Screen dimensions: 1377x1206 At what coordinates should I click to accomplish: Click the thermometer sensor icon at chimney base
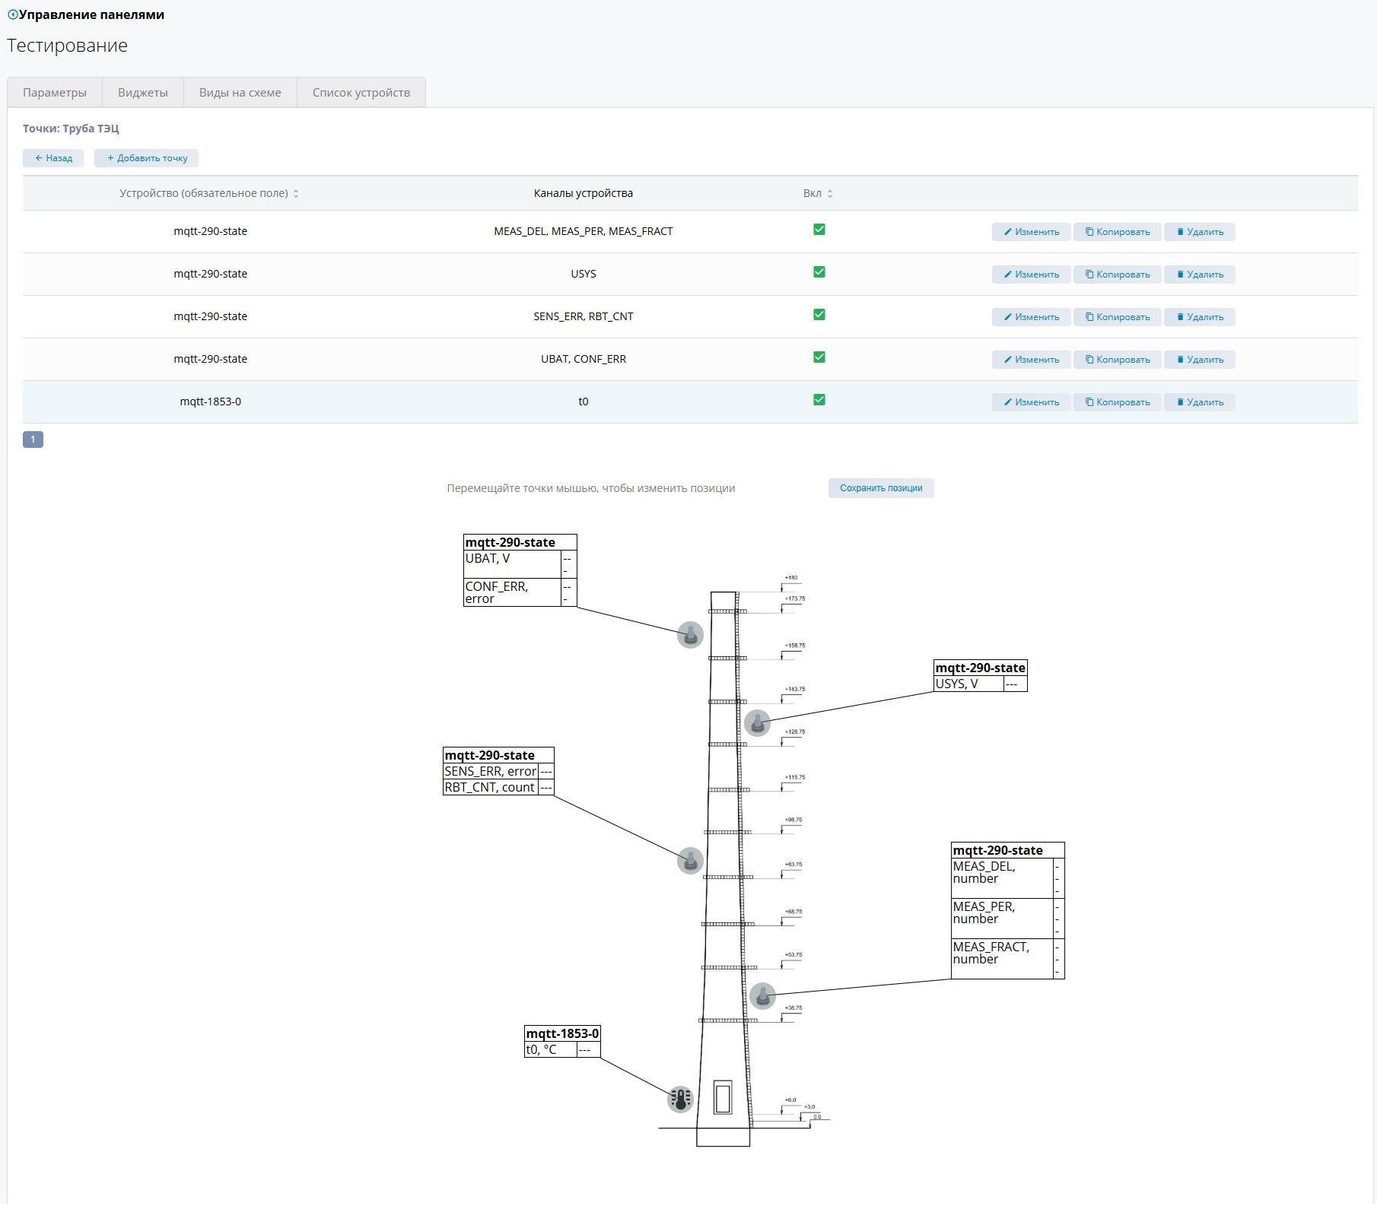(x=680, y=1099)
